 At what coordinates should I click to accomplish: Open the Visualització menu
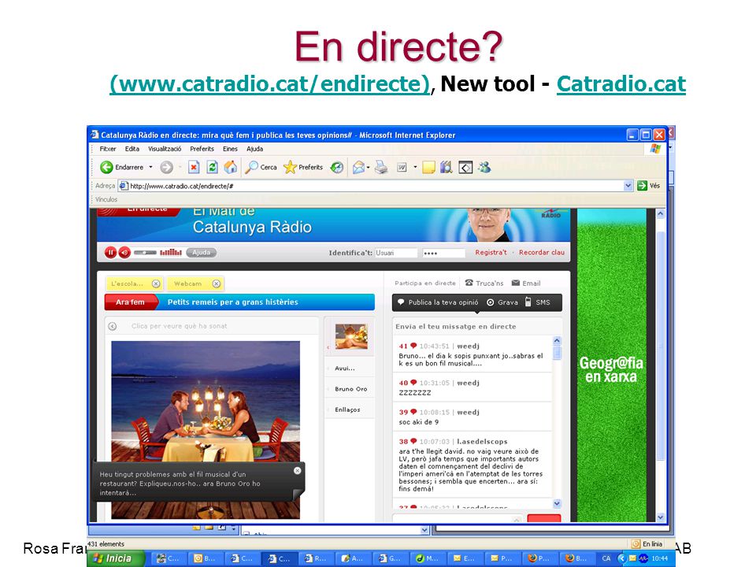pos(165,149)
